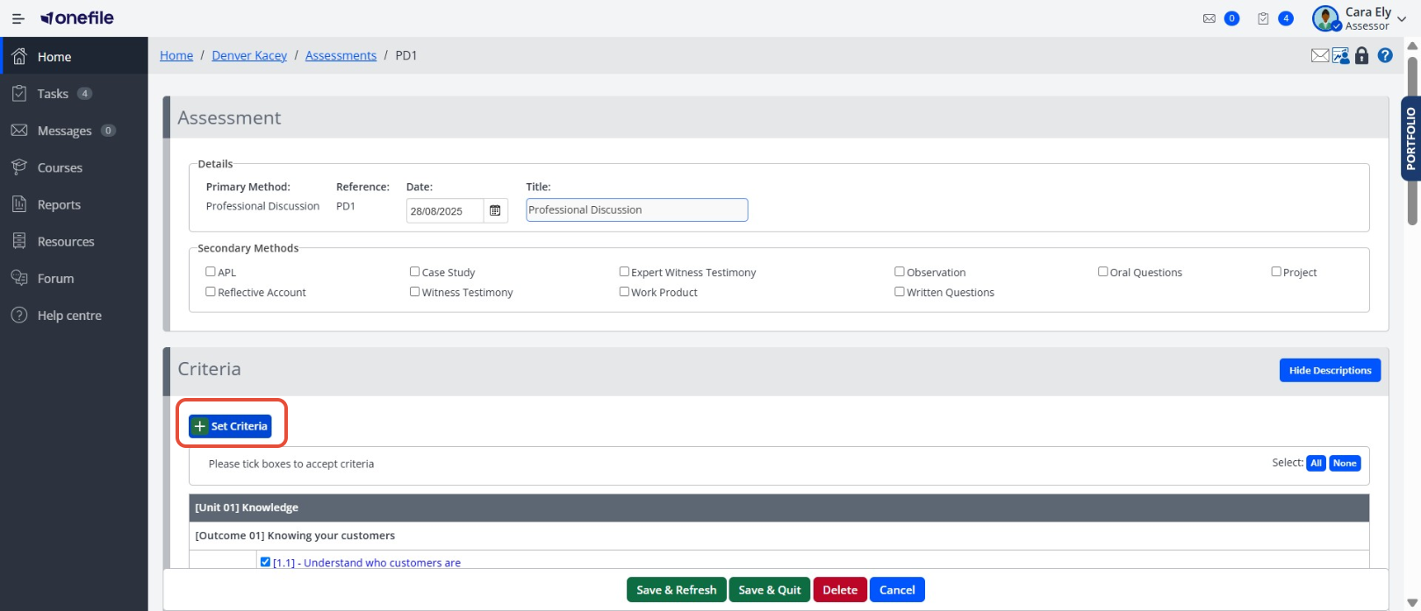Image resolution: width=1421 pixels, height=611 pixels.
Task: Enable the Observation secondary method
Action: (899, 272)
